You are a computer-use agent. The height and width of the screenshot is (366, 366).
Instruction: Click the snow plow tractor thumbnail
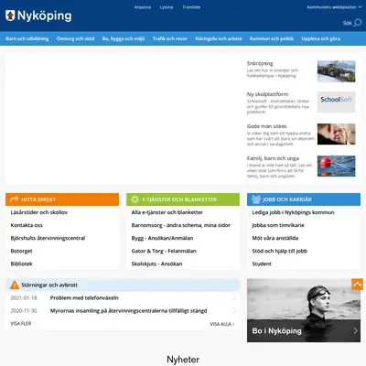tap(336, 71)
